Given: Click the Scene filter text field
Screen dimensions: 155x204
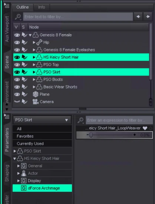Looking at the screenshot, I should pos(78,17).
